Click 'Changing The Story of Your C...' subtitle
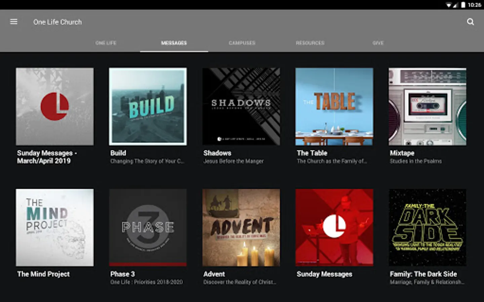484x302 pixels. pos(147,161)
